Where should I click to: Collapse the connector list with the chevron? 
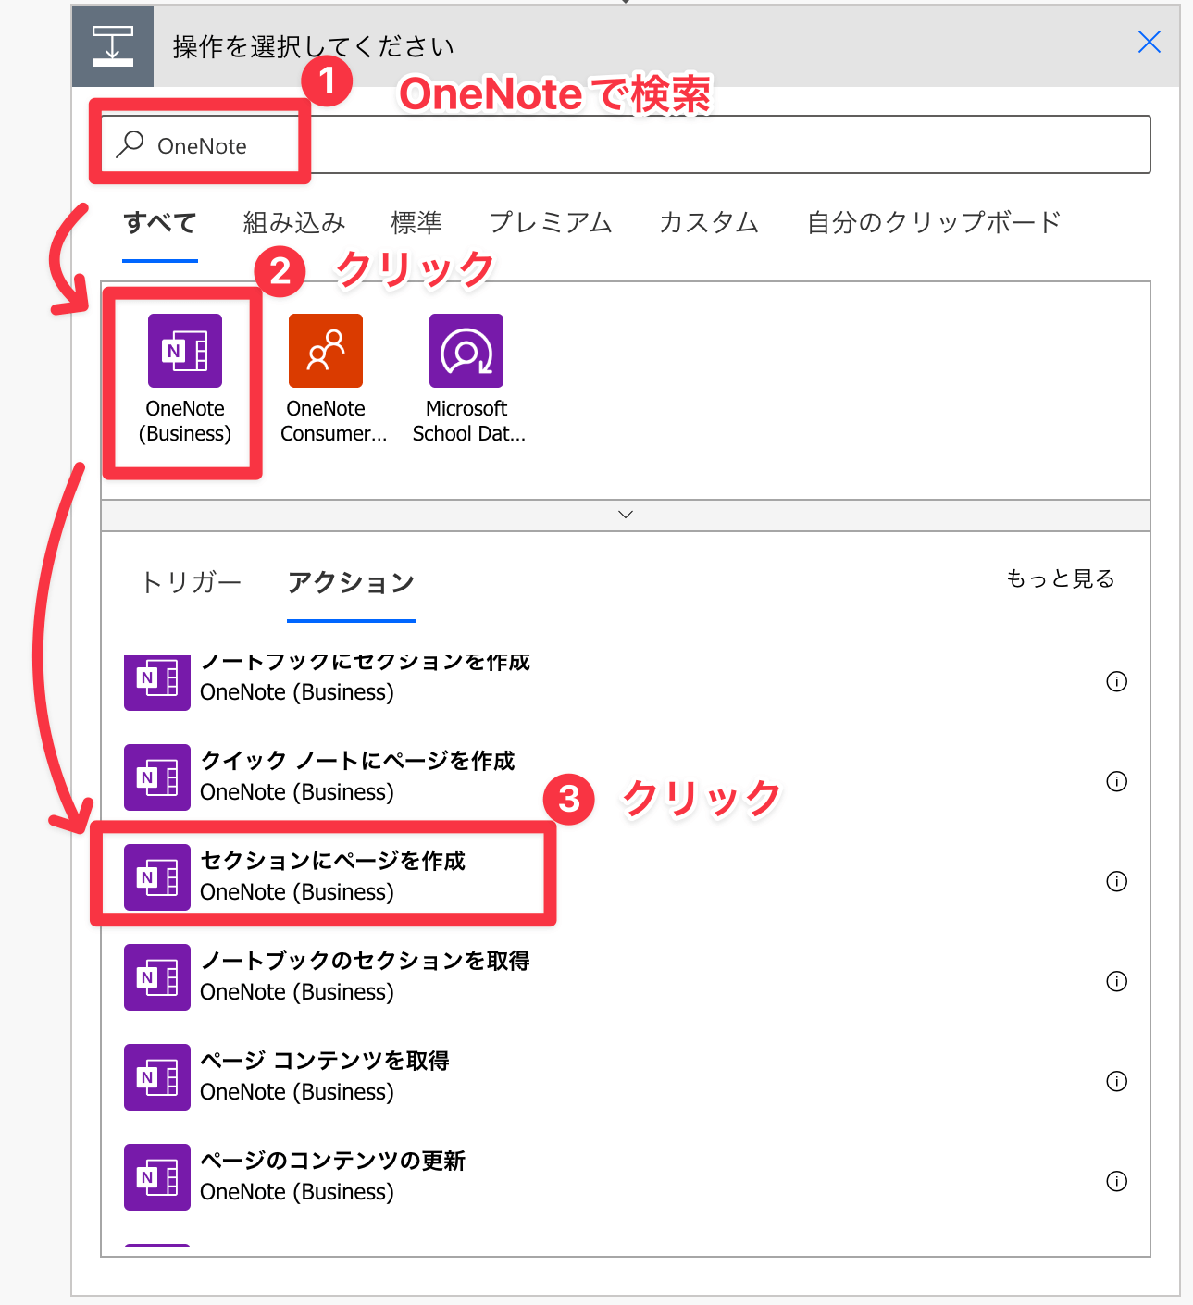pos(626,515)
